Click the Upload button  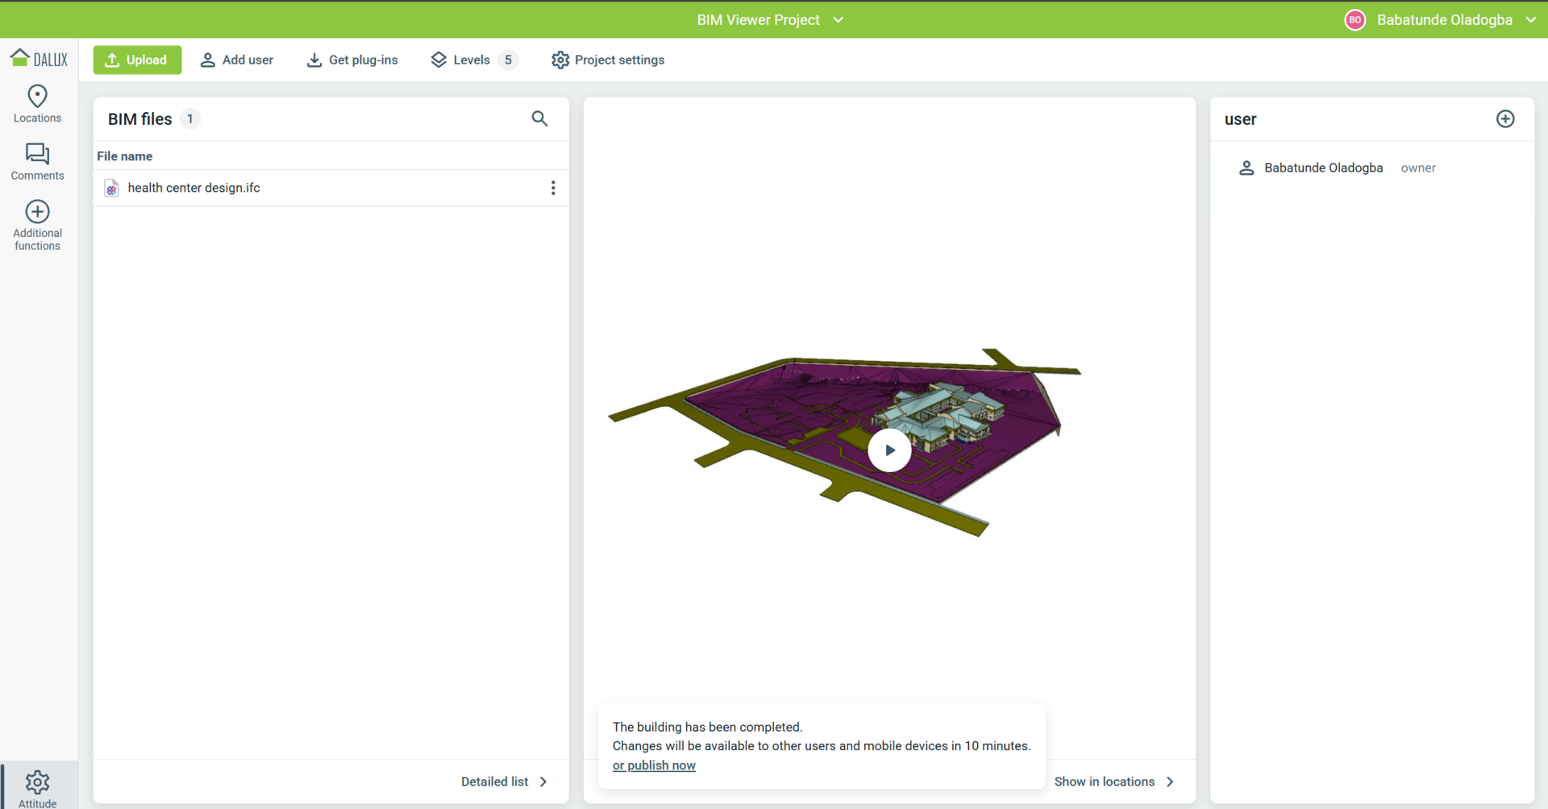pyautogui.click(x=137, y=60)
